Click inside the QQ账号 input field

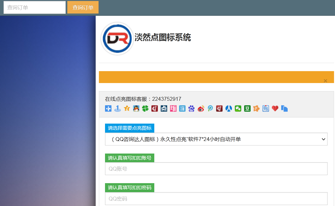click(216, 169)
